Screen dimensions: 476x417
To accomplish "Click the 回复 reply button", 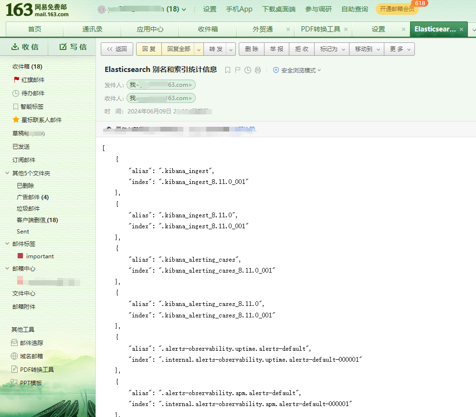I will tap(149, 49).
